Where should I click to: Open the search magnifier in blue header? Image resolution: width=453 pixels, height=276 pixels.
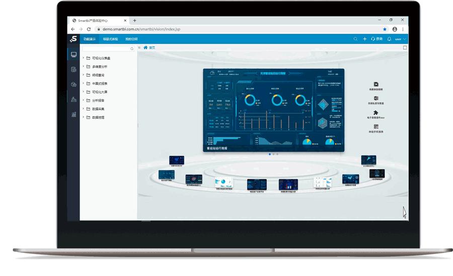[x=355, y=39]
